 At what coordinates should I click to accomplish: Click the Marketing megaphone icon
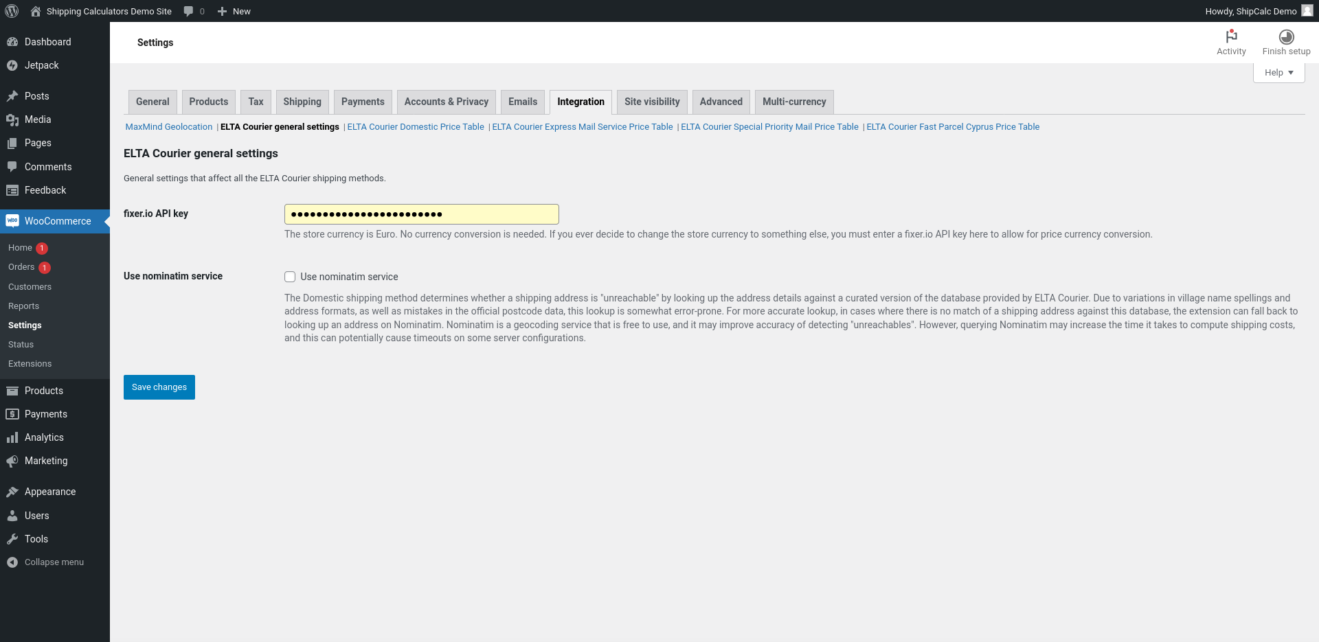click(12, 461)
